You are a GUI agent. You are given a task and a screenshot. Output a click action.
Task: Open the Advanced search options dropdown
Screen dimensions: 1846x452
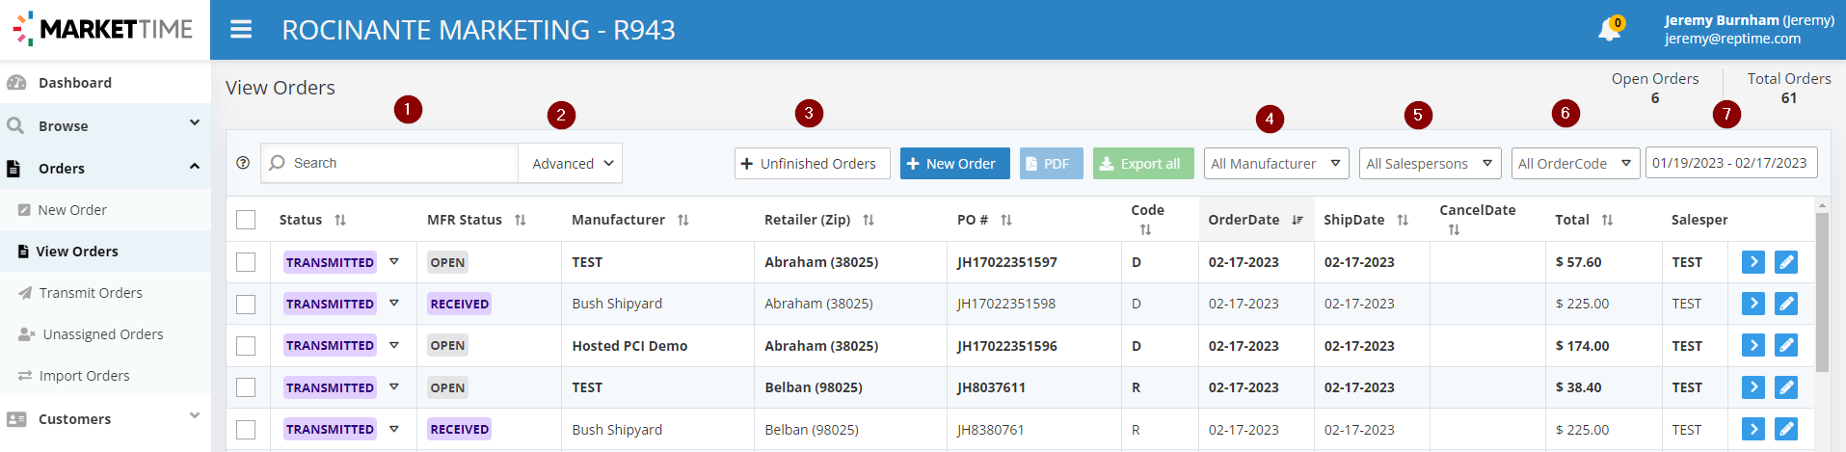(571, 163)
